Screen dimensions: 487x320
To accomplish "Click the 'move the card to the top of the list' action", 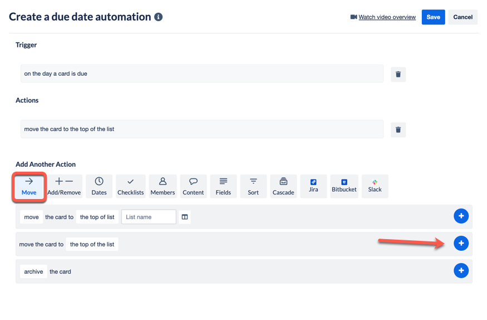I will click(x=202, y=129).
